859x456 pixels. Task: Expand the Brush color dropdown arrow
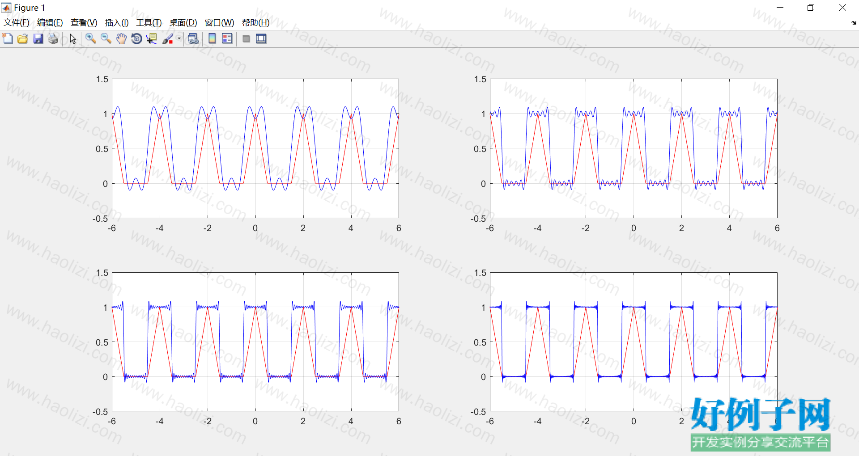(x=179, y=39)
